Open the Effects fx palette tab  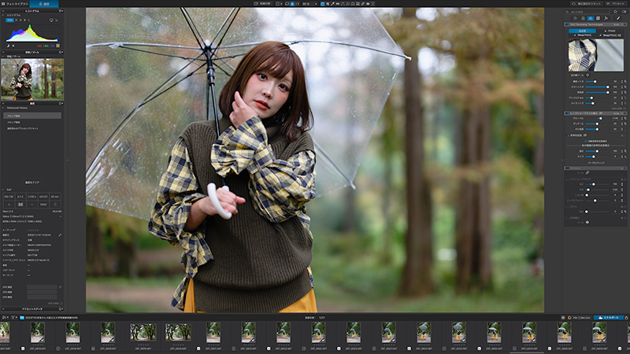pos(606,18)
